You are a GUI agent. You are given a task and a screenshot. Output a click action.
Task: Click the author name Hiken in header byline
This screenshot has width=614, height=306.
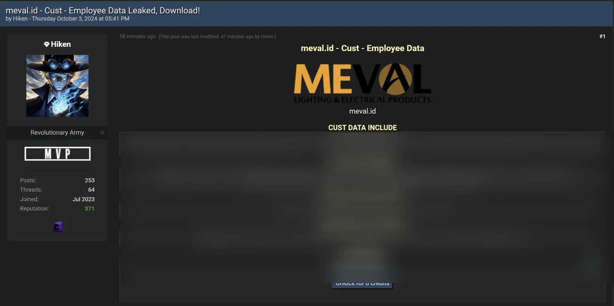(x=20, y=19)
